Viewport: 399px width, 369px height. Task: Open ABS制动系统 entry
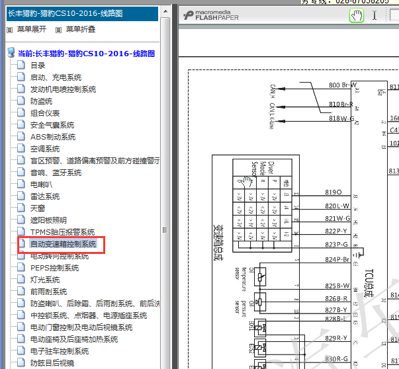click(x=53, y=137)
